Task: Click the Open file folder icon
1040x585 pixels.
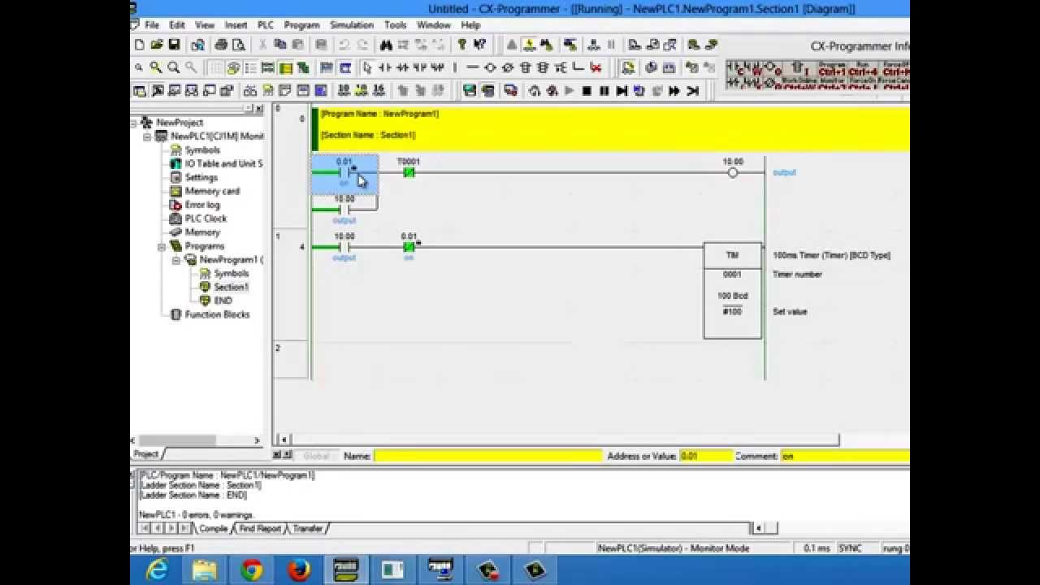Action: pos(157,44)
